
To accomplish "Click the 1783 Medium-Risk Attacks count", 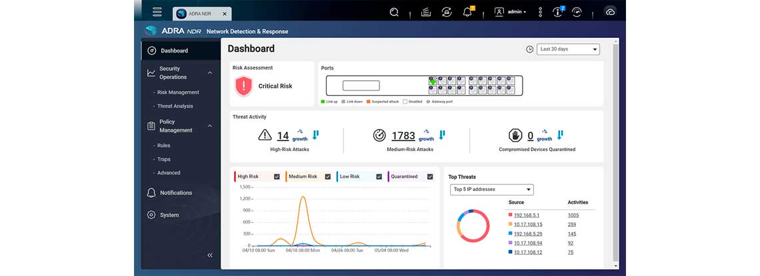I will click(x=403, y=136).
